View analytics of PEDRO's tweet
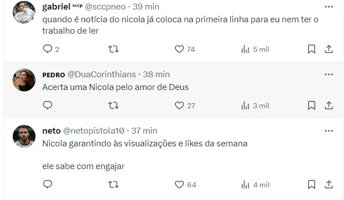 [x=255, y=105]
